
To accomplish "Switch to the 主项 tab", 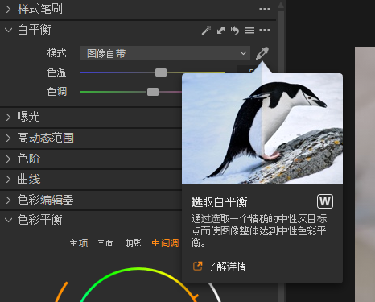I will (79, 243).
